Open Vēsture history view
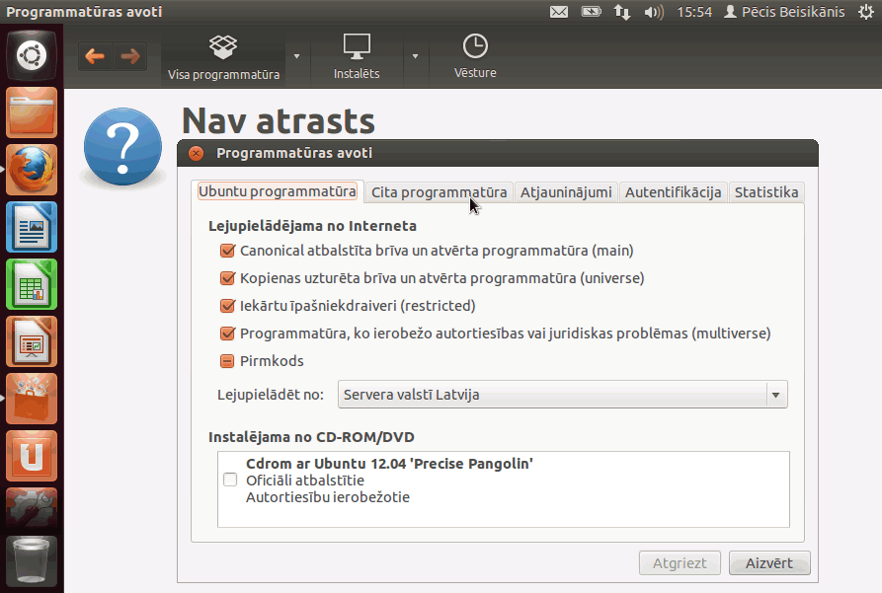 475,57
